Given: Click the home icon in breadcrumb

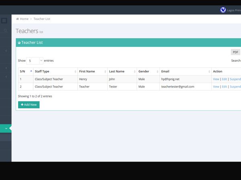Looking at the screenshot, I should tap(17, 19).
